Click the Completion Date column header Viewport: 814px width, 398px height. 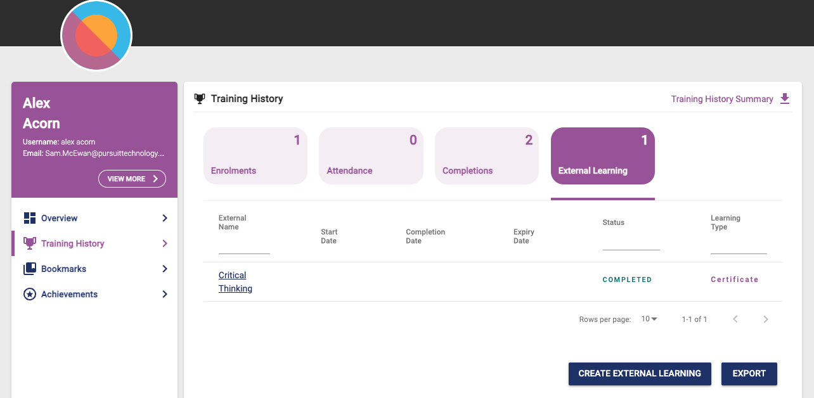(x=425, y=236)
